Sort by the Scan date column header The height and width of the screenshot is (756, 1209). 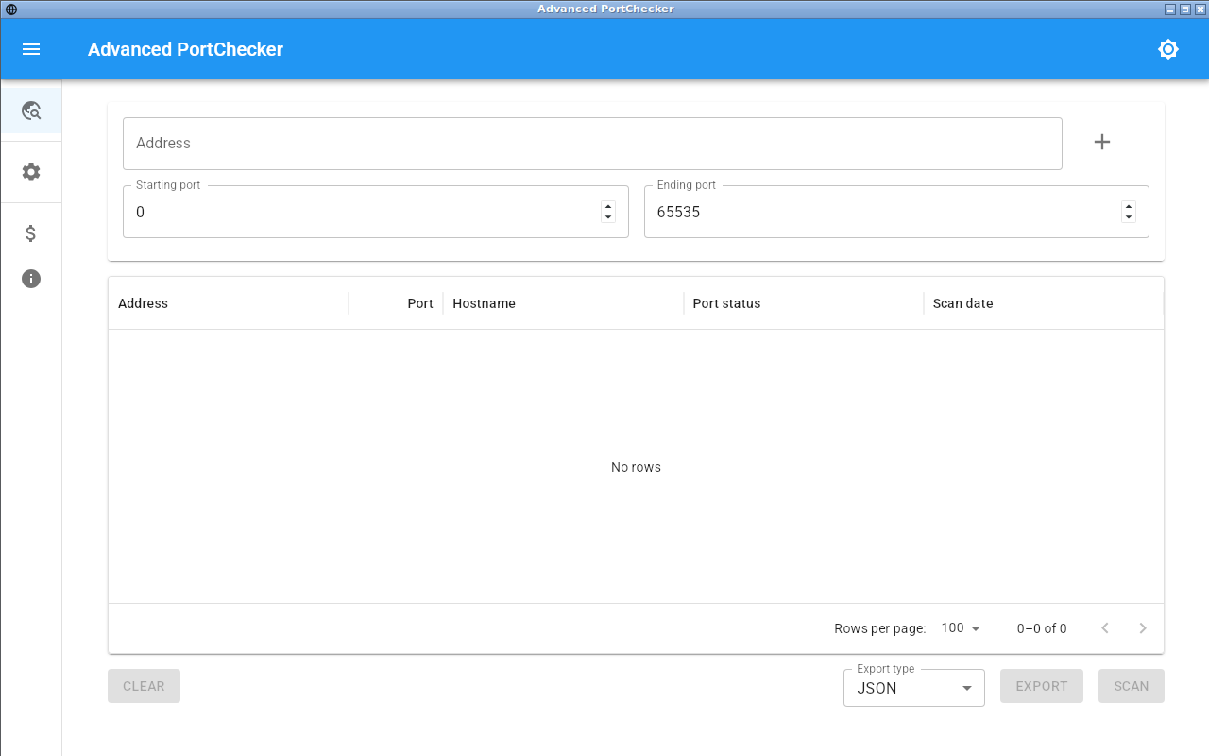1043,303
